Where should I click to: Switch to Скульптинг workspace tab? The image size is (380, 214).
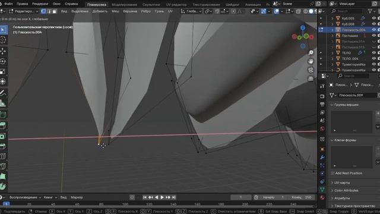pyautogui.click(x=151, y=4)
